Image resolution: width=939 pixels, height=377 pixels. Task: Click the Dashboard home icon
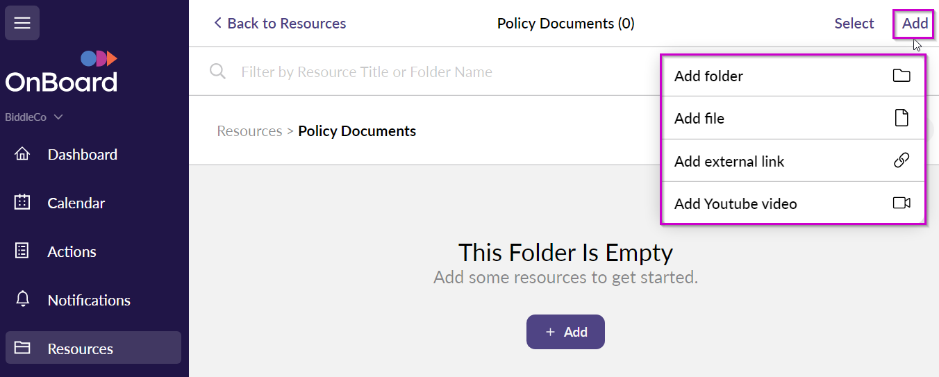coord(22,154)
